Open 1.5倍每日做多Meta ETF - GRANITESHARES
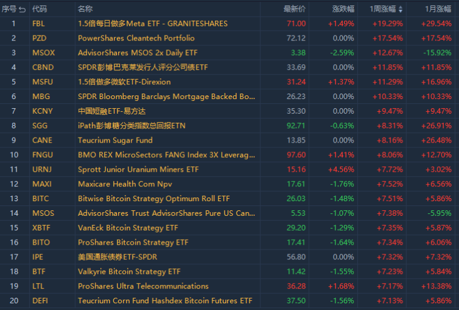The image size is (459, 310). pyautogui.click(x=152, y=24)
